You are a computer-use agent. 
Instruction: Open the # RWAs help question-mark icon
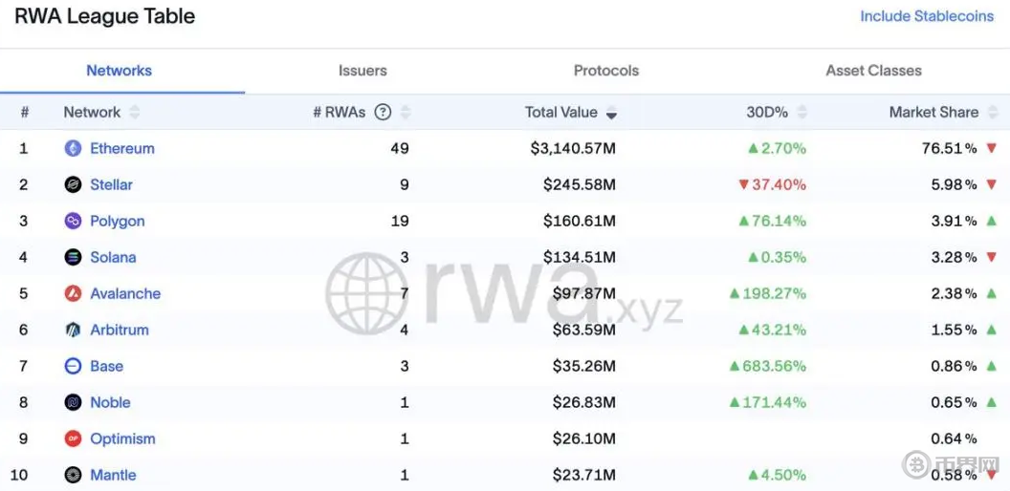pos(383,112)
